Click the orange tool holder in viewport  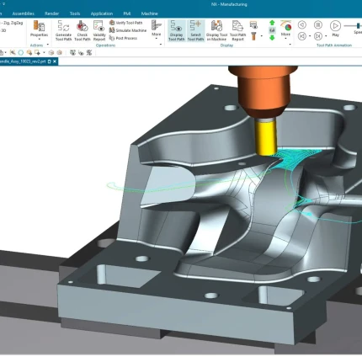pos(263,91)
